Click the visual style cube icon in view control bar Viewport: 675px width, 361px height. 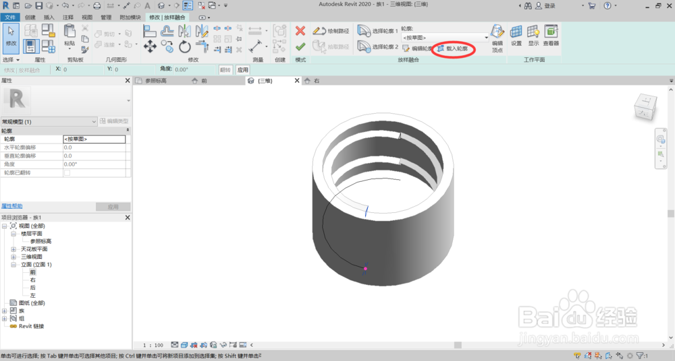coord(184,345)
